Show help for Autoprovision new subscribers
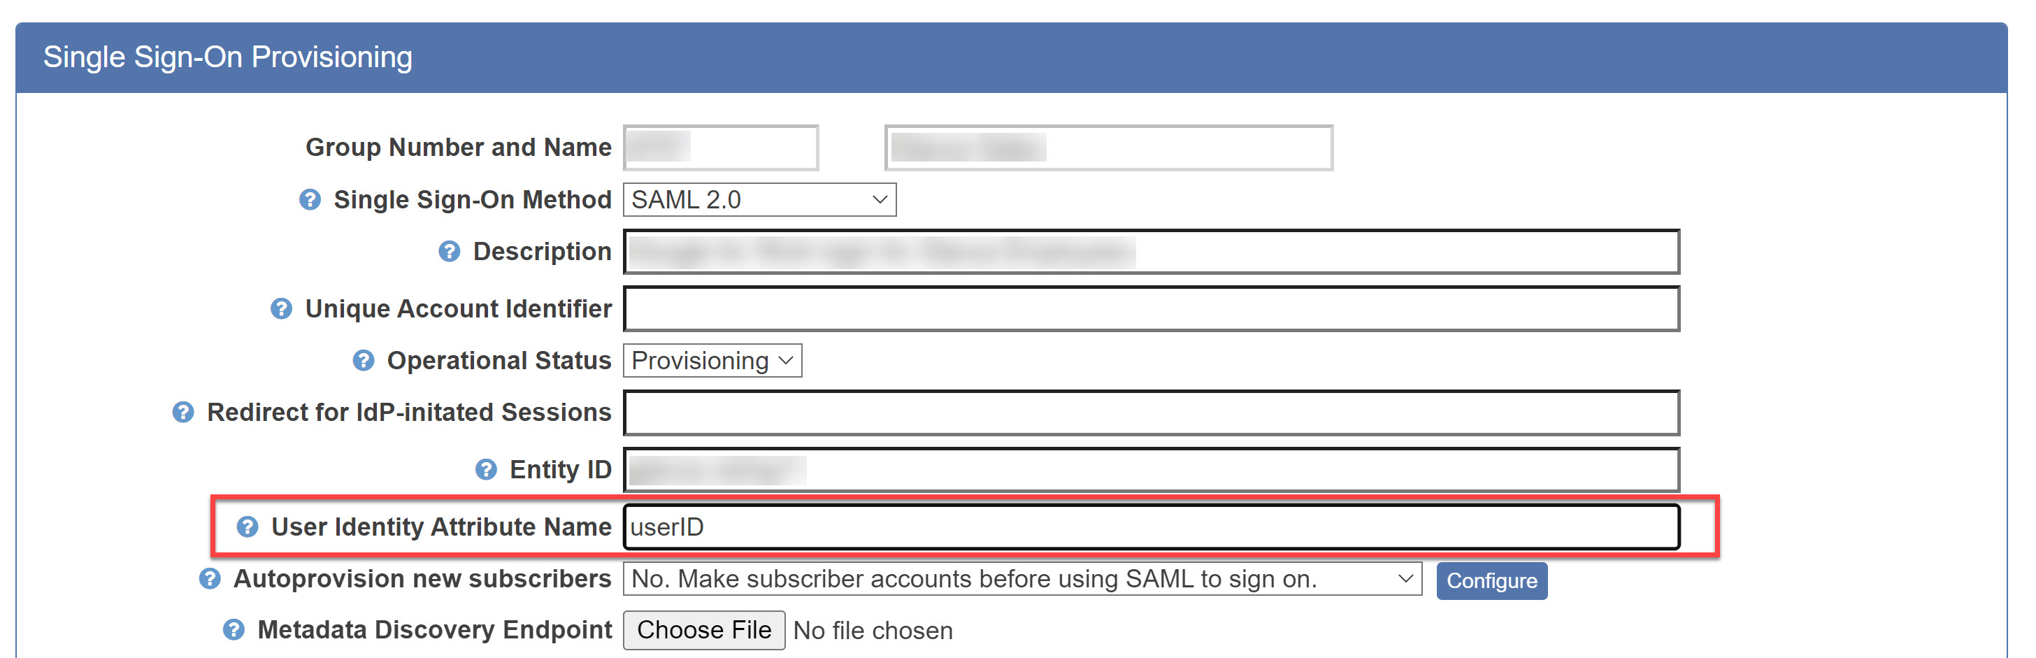Screen dimensions: 2036x658 210,579
